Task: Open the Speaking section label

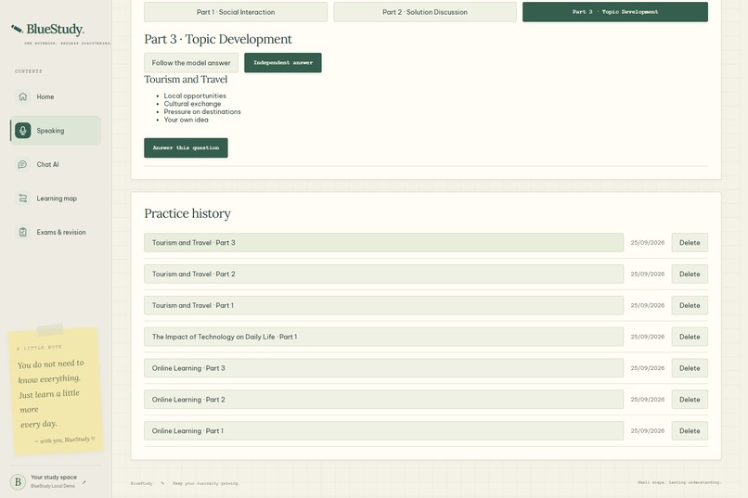Action: point(50,131)
